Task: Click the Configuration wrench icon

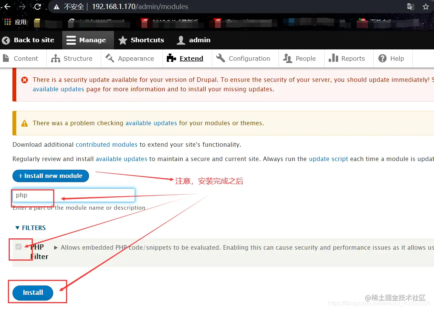Action: 221,58
